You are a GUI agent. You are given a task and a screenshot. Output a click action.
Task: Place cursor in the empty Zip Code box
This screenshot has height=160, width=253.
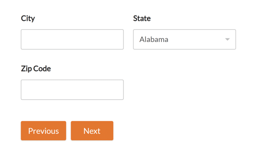(72, 90)
